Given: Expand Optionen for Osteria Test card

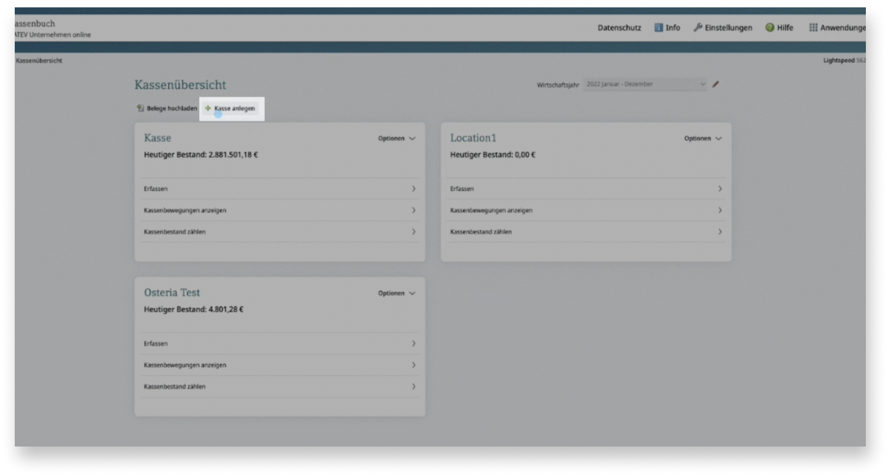Looking at the screenshot, I should coord(397,293).
